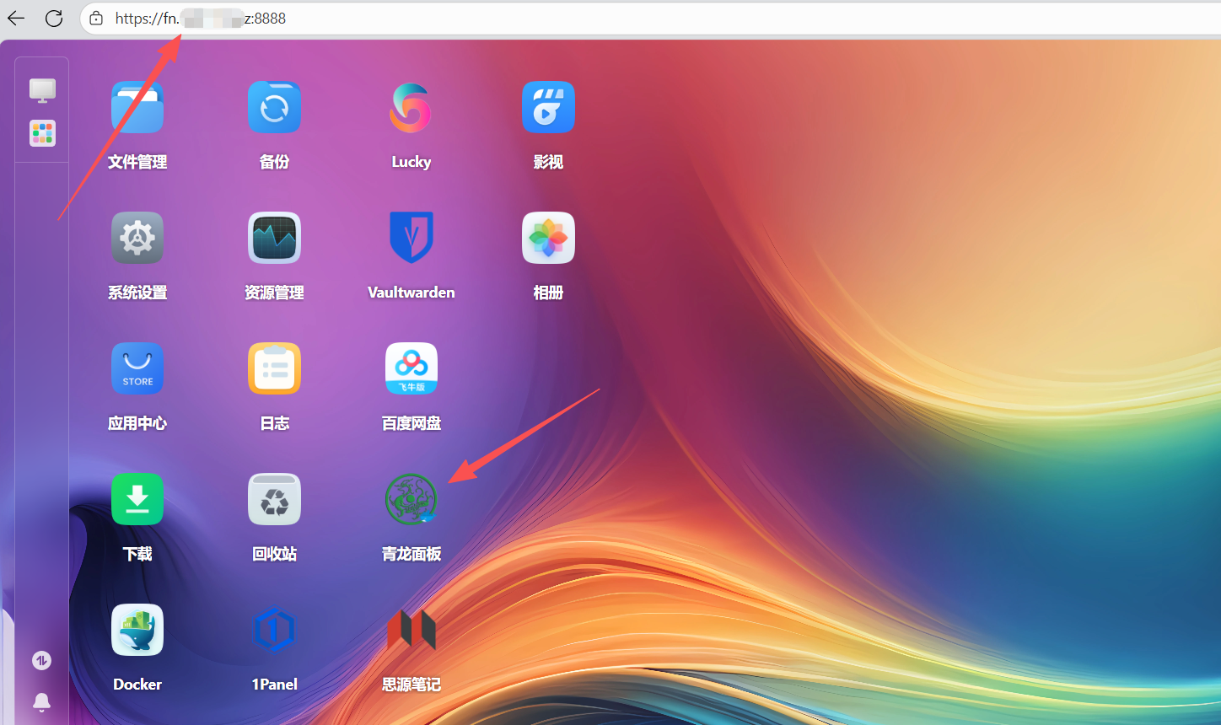View site information lock icon
The height and width of the screenshot is (725, 1221).
click(96, 18)
